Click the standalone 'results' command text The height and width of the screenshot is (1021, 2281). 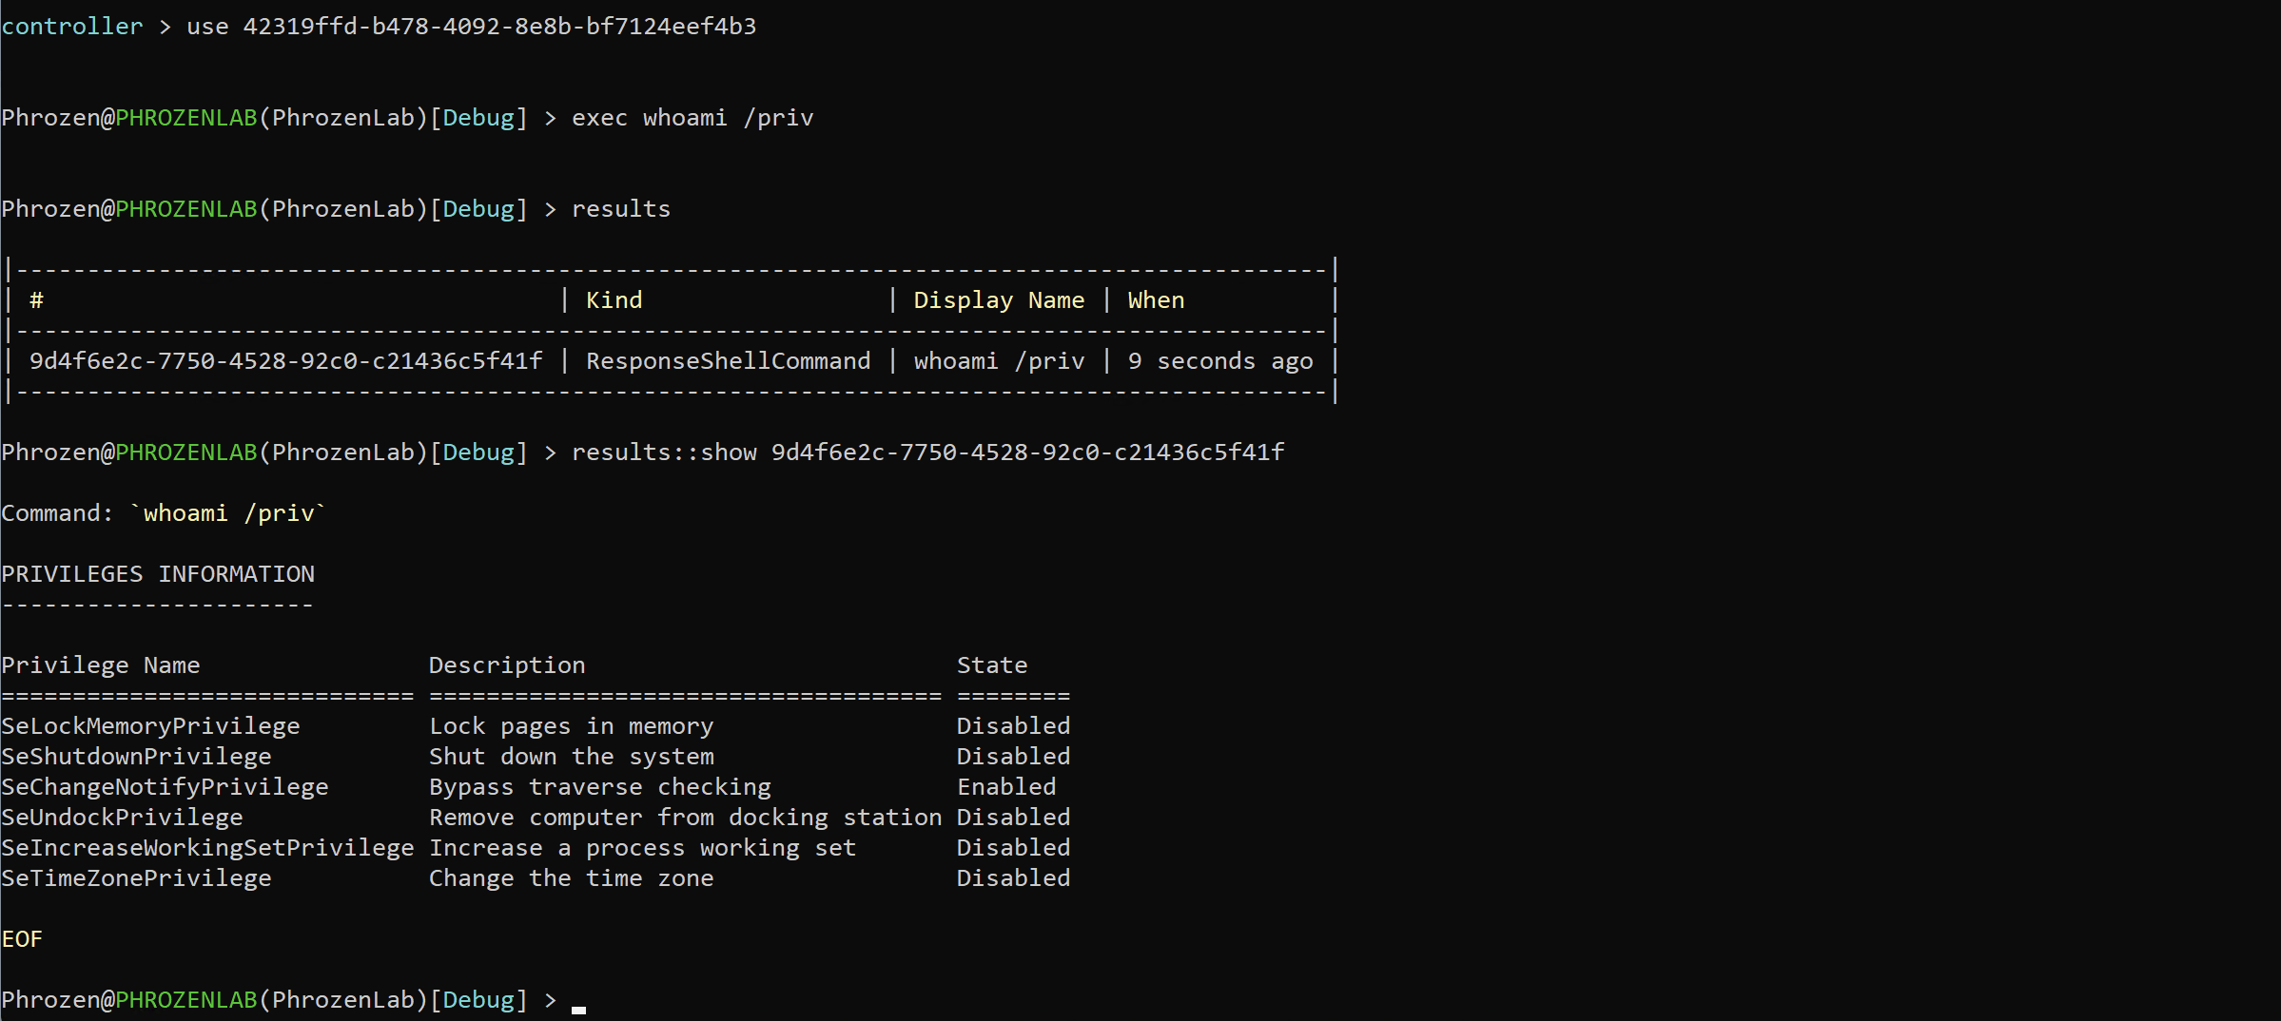(x=621, y=209)
